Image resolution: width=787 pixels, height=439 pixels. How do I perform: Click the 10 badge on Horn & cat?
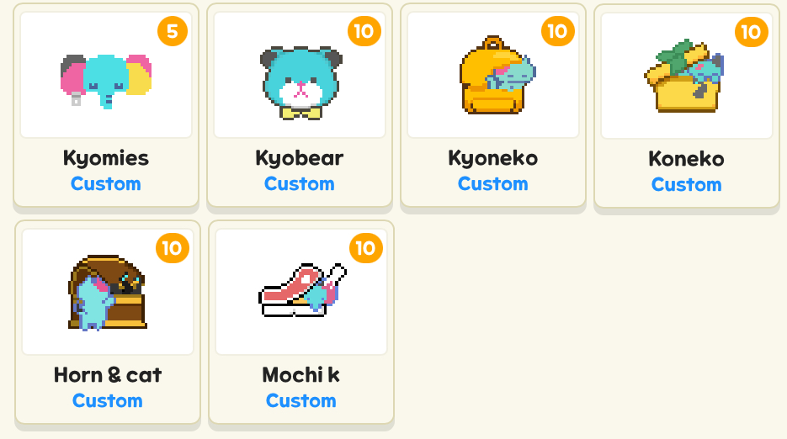173,248
